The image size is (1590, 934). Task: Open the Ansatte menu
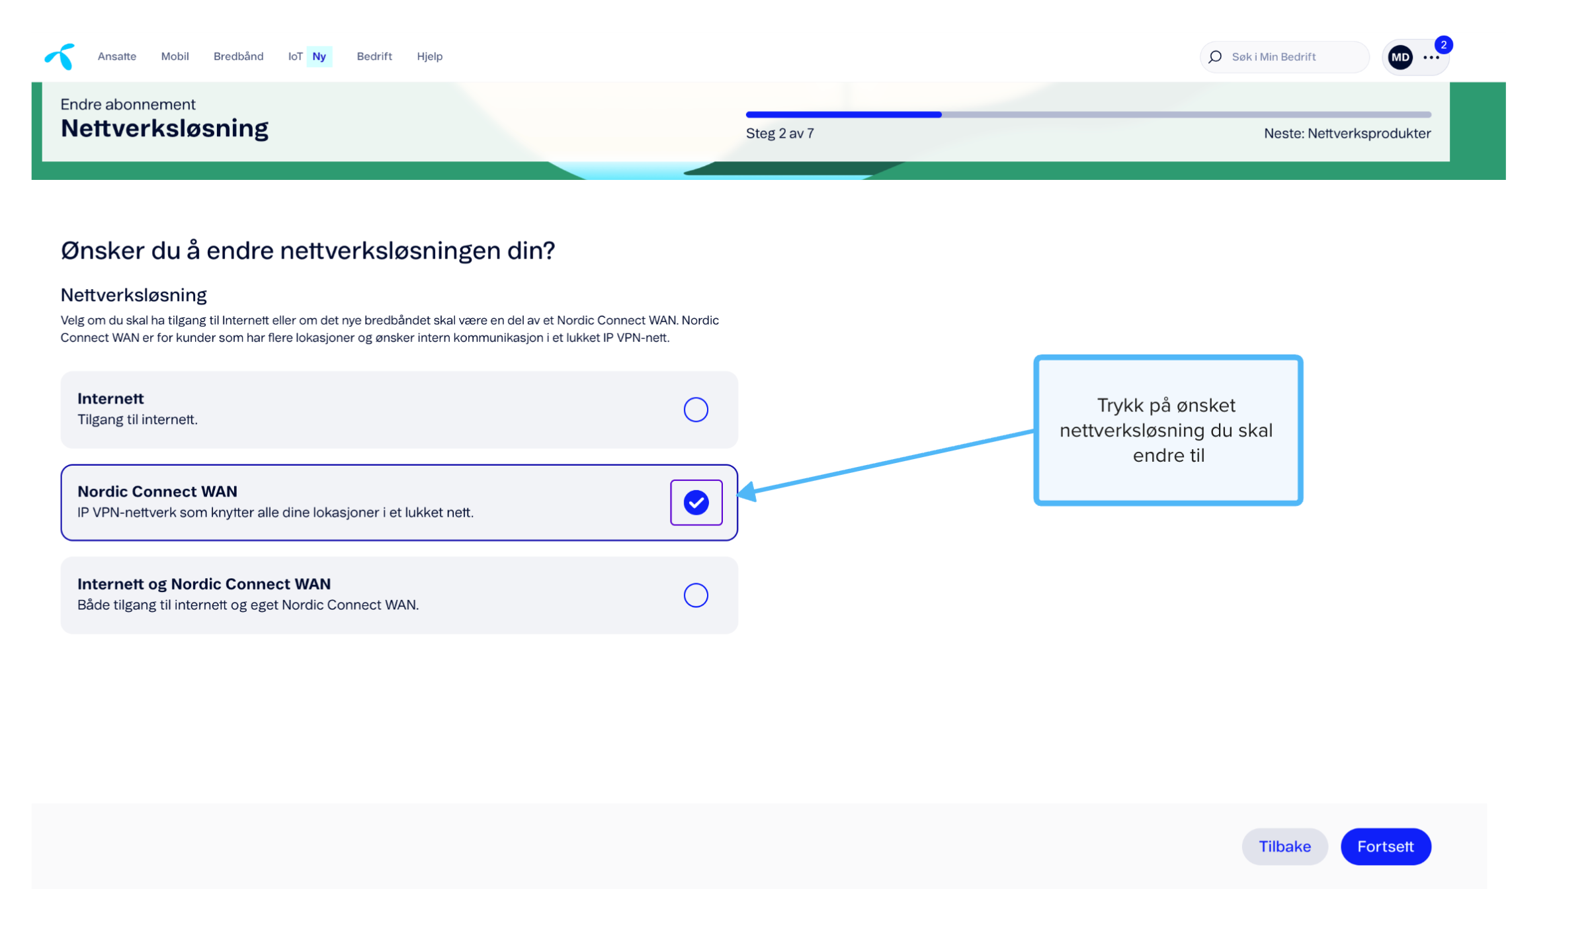tap(117, 57)
